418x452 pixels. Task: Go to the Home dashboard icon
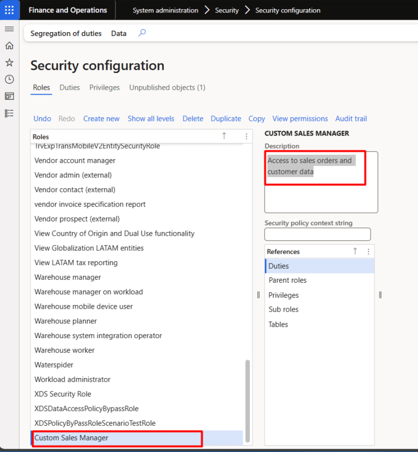click(9, 46)
